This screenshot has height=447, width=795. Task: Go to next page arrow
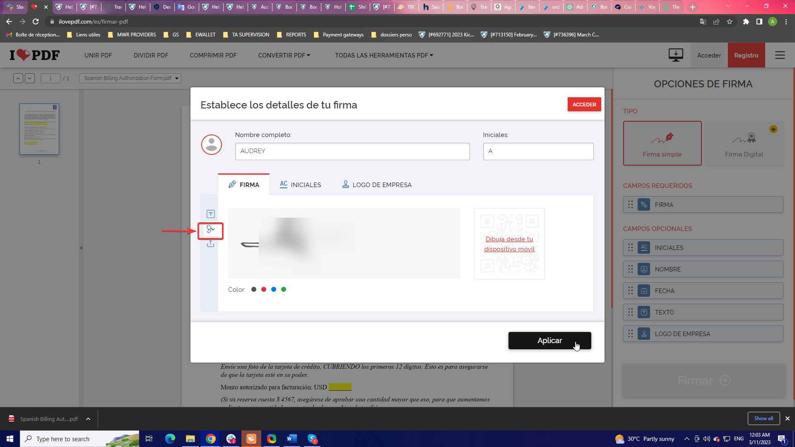click(x=30, y=78)
